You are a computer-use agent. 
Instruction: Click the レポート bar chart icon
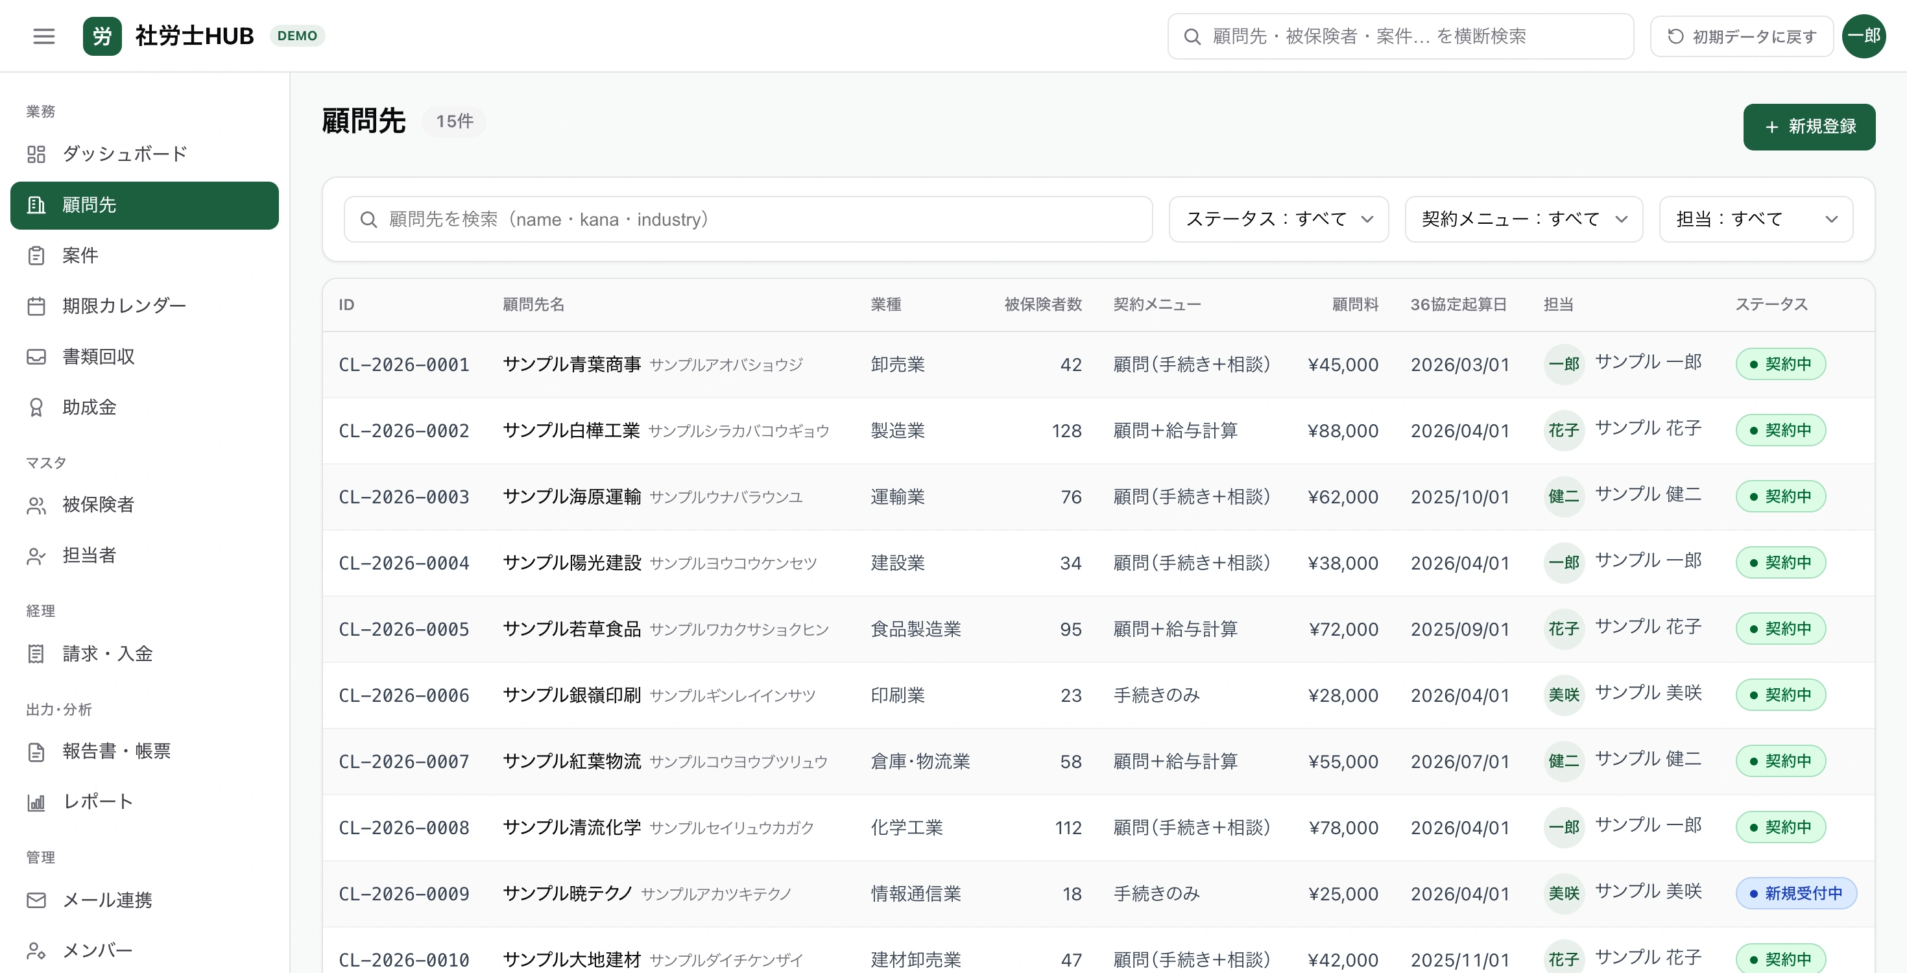pos(36,802)
